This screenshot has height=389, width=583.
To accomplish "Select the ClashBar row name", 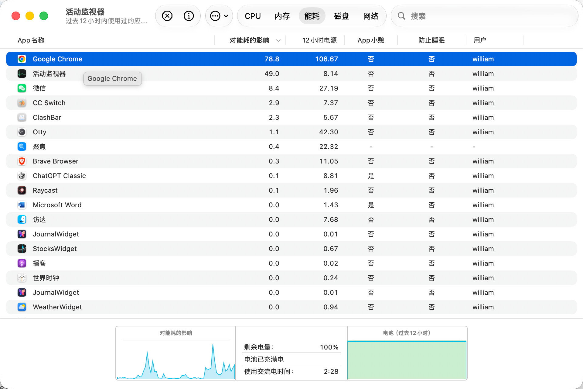I will click(x=47, y=117).
